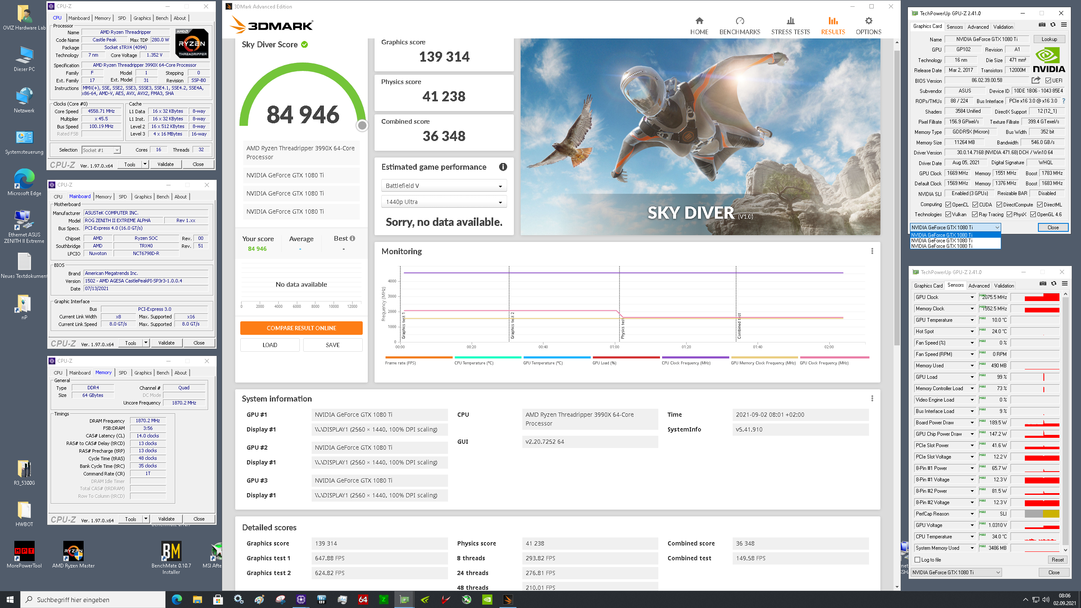Click Lookup button in GPU-Z
The image size is (1081, 608).
1049,39
